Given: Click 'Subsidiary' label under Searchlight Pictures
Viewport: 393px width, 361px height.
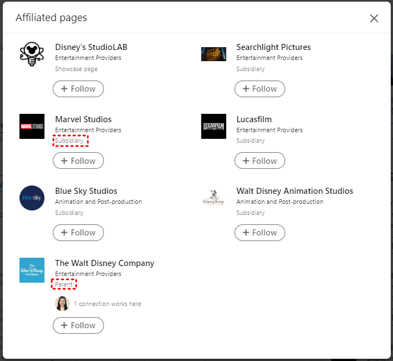Looking at the screenshot, I should (250, 69).
